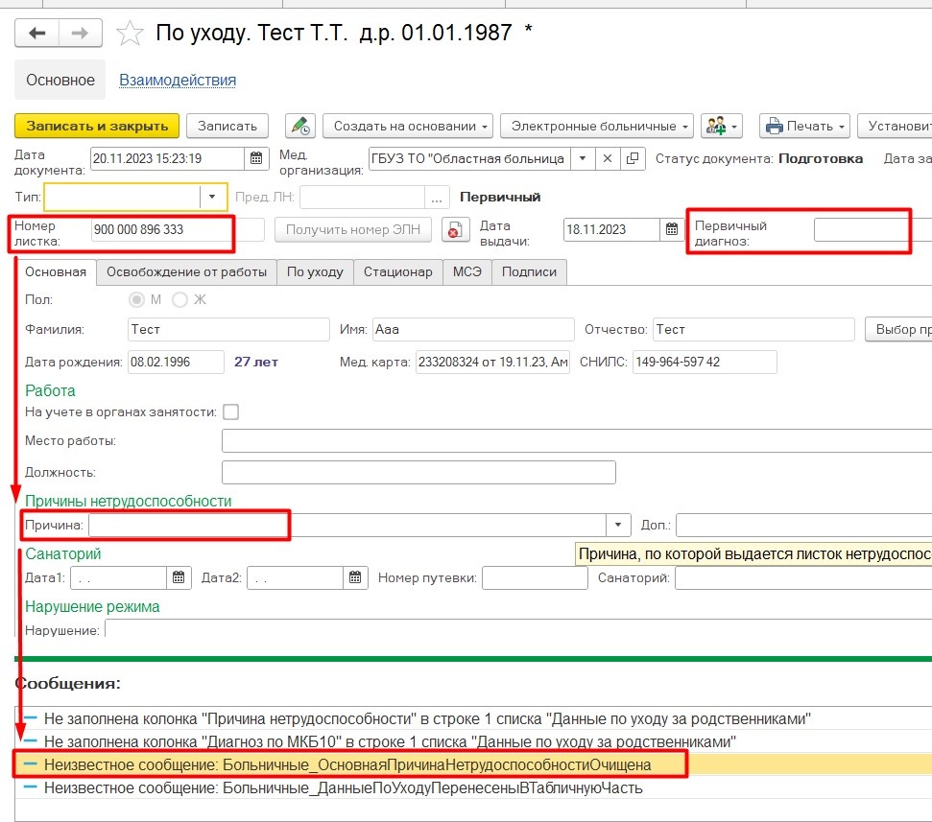The image size is (932, 822).
Task: Click the Место работы input field
Action: point(576,440)
